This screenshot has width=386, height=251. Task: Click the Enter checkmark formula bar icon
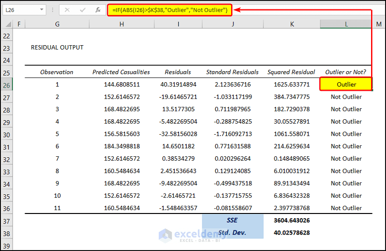point(83,10)
